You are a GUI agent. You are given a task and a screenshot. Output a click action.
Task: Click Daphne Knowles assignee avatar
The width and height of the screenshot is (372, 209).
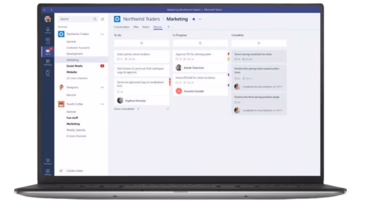point(120,101)
